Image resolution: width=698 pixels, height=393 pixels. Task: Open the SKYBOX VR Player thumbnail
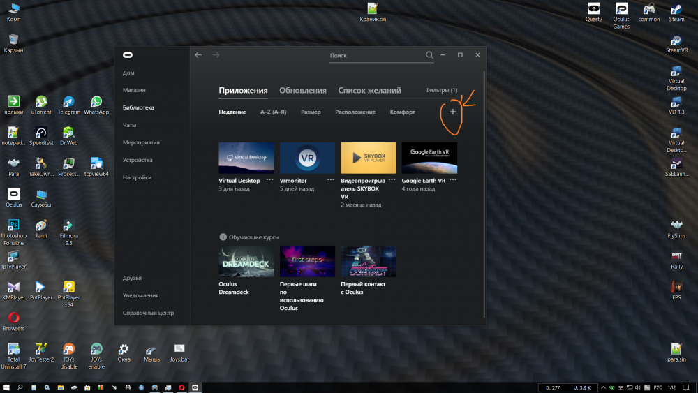coord(369,158)
